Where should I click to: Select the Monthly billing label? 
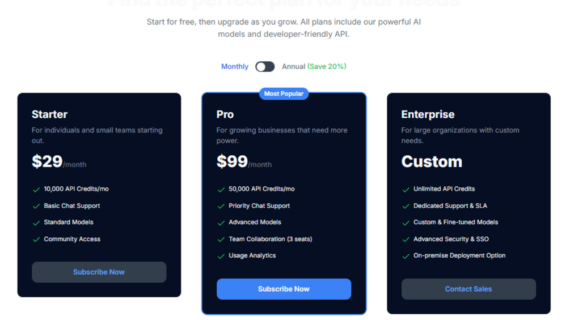pyautogui.click(x=234, y=67)
